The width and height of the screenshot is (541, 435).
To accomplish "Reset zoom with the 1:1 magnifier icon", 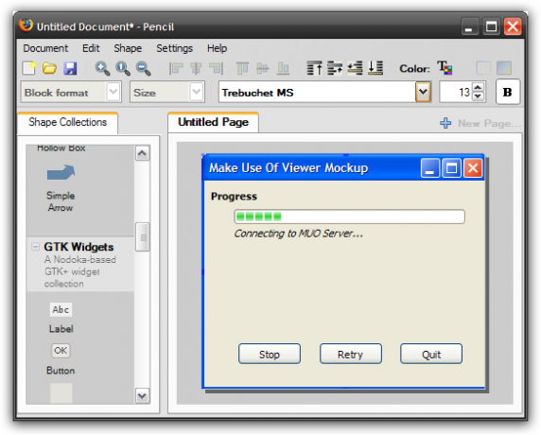I will (x=123, y=68).
